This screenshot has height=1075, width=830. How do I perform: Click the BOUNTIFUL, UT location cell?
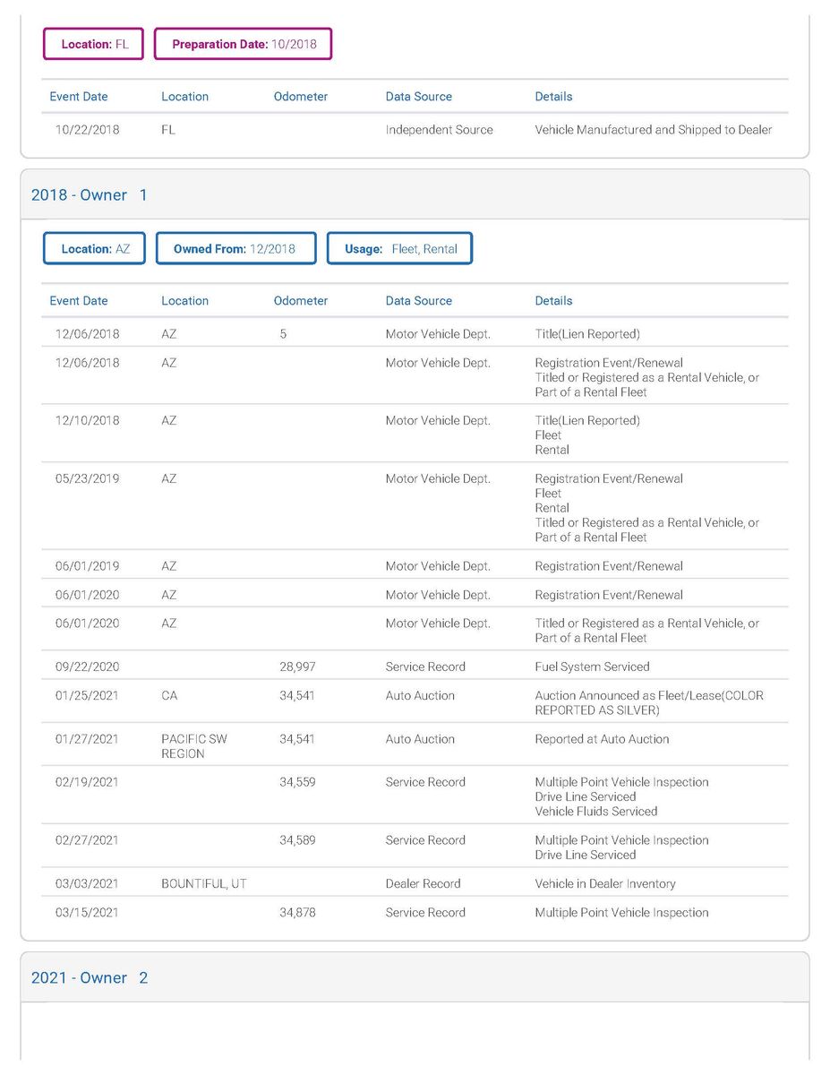(x=204, y=883)
